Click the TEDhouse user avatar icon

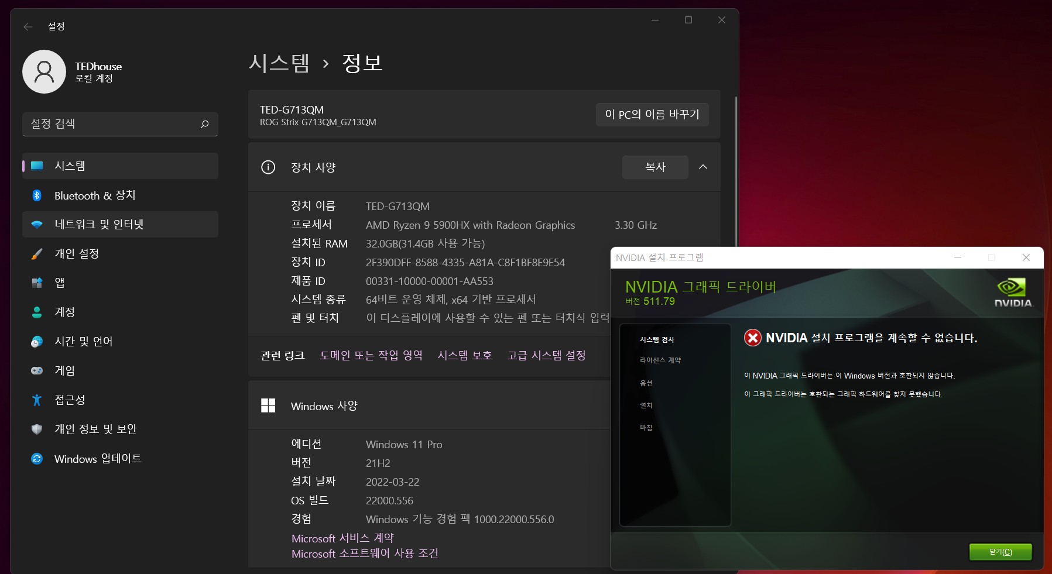[x=44, y=71]
